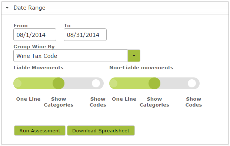Image resolution: width=230 pixels, height=146 pixels.
Task: Open the Group Wine By dropdown arrow
Action: (x=134, y=56)
